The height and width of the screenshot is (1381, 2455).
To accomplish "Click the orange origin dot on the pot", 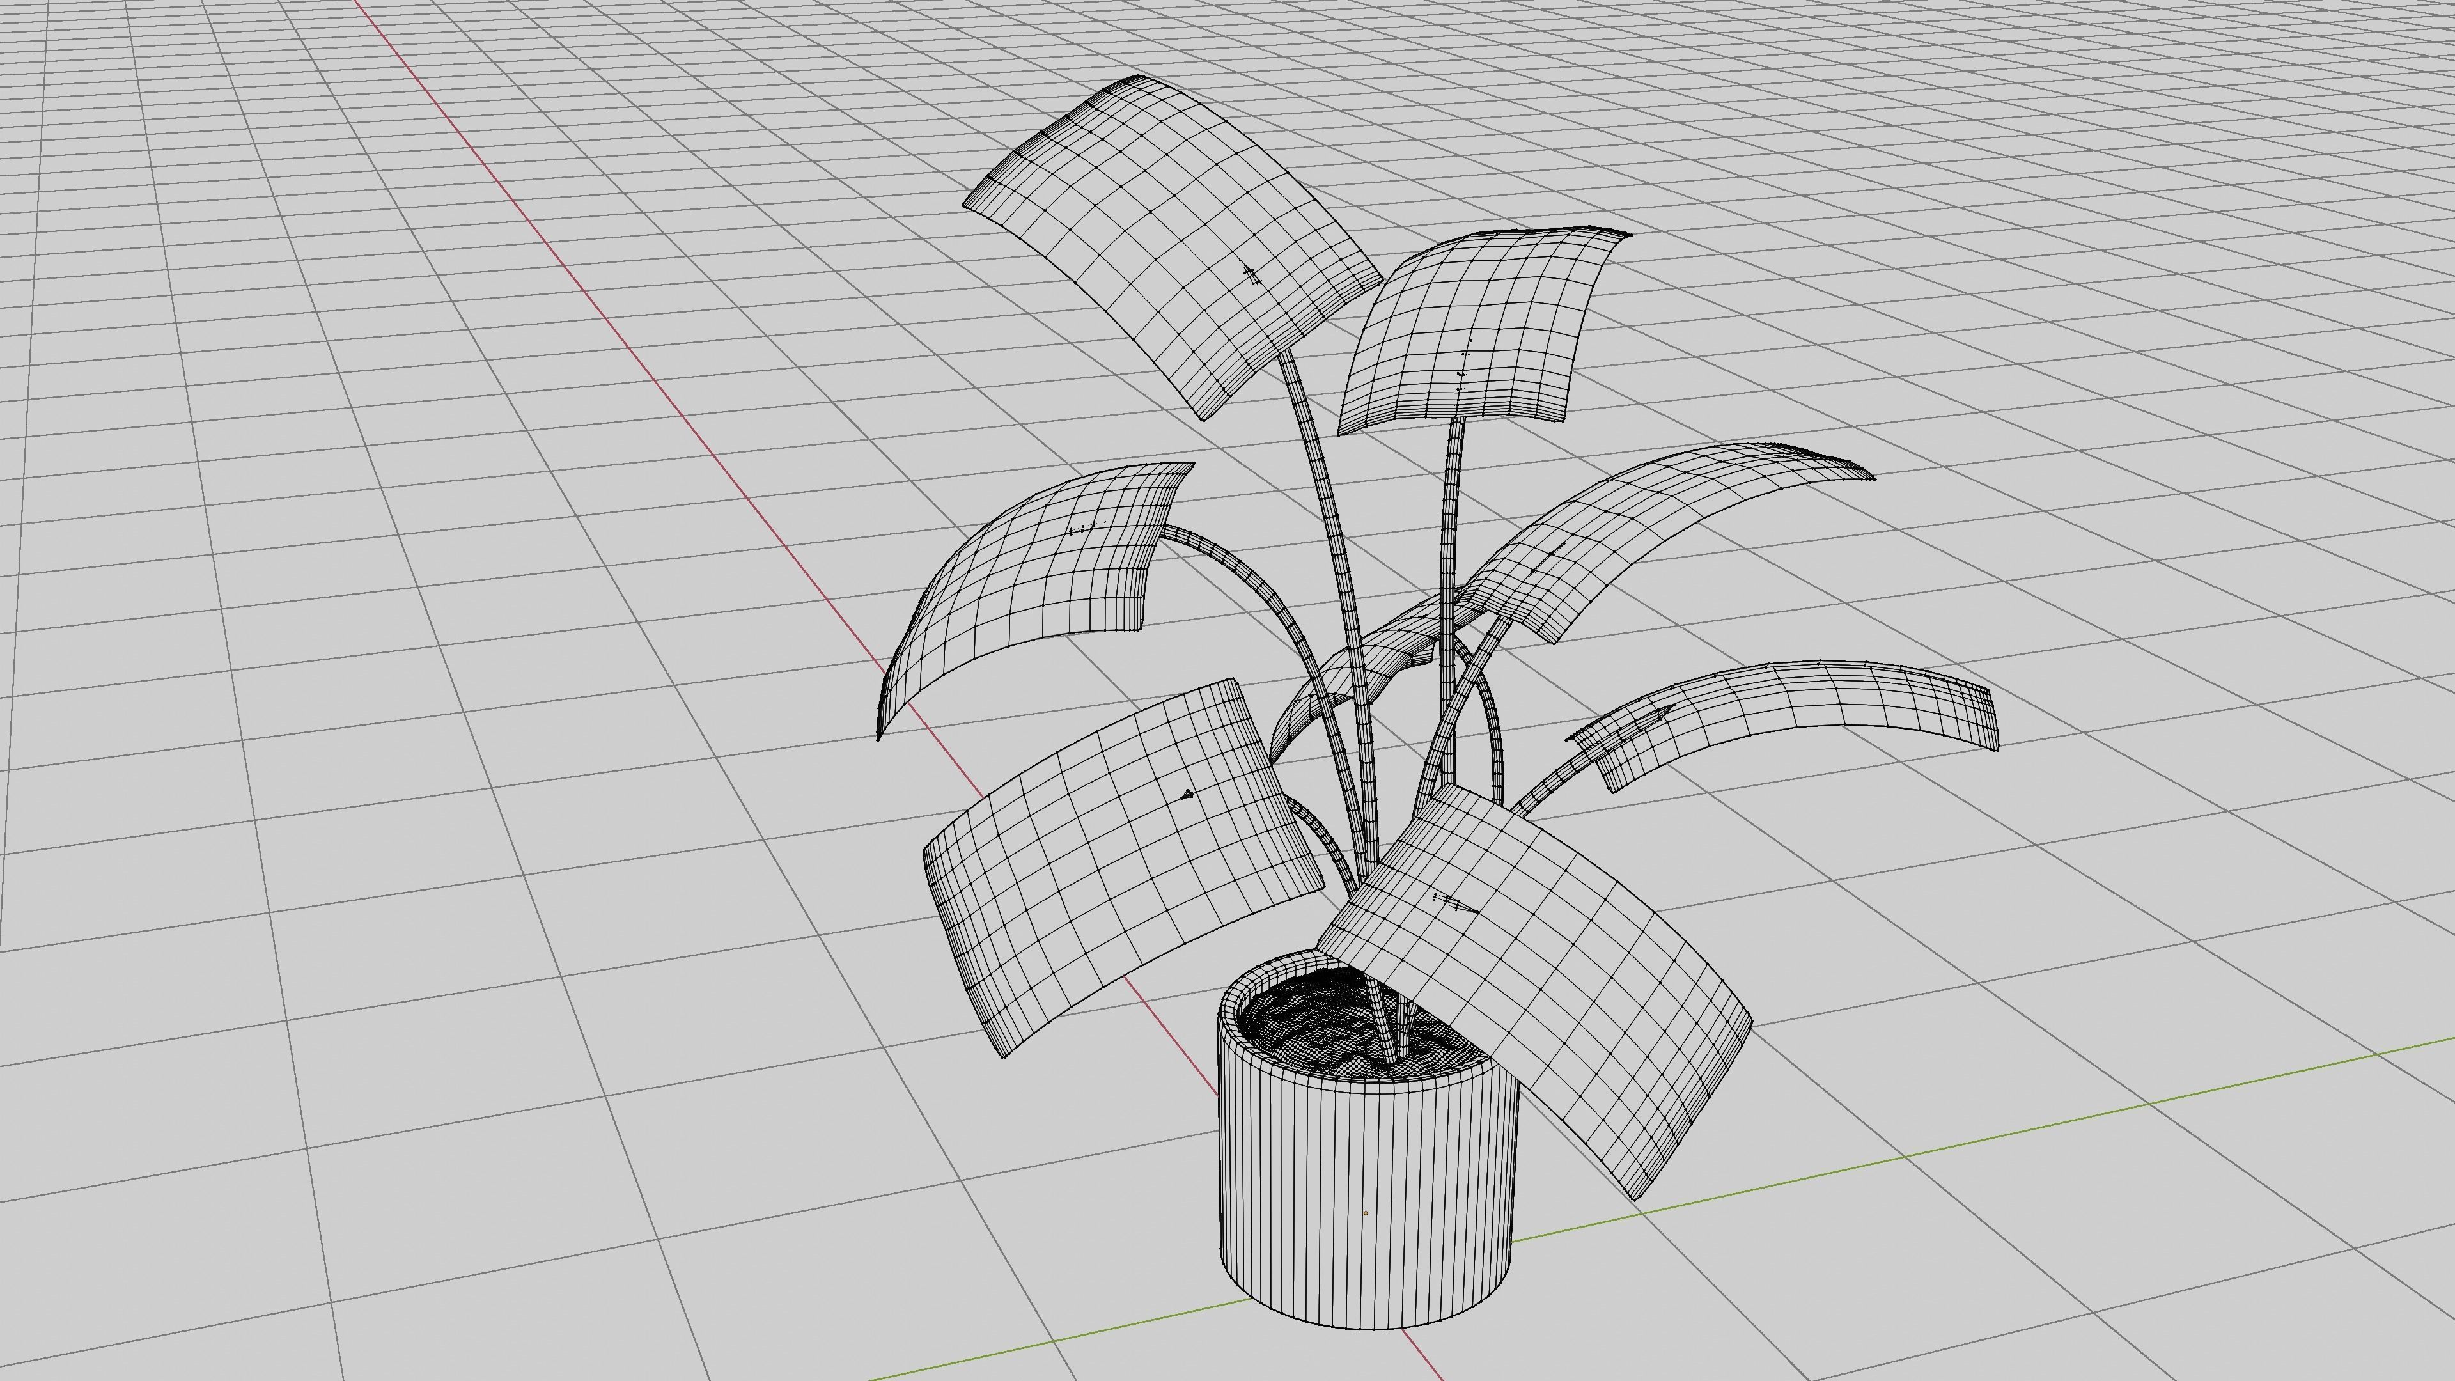I will click(x=1366, y=1213).
